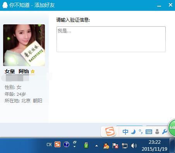Click the CH language indicator in the taskbar
Image resolution: width=175 pixels, height=153 pixels.
pos(49,144)
